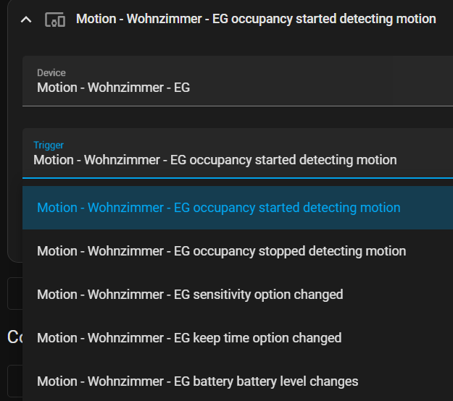Choose "battery battery level changes" option

(x=197, y=381)
